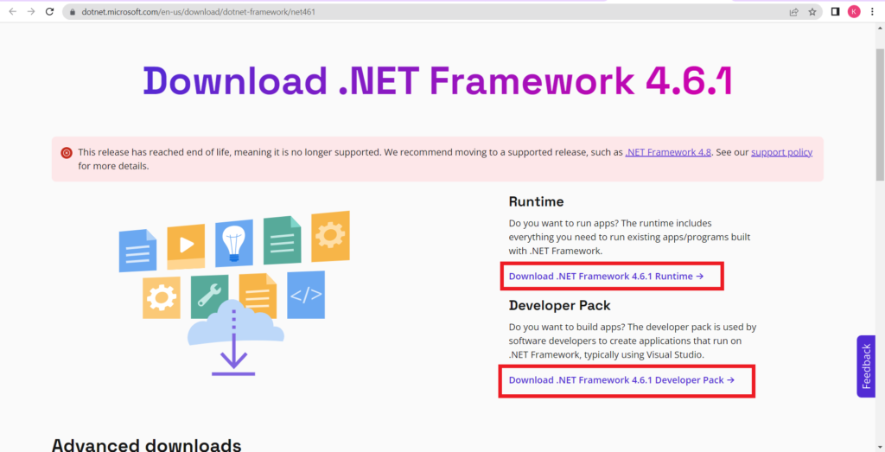Click the Runtime heading
Viewport: 885px width, 452px height.
click(536, 202)
